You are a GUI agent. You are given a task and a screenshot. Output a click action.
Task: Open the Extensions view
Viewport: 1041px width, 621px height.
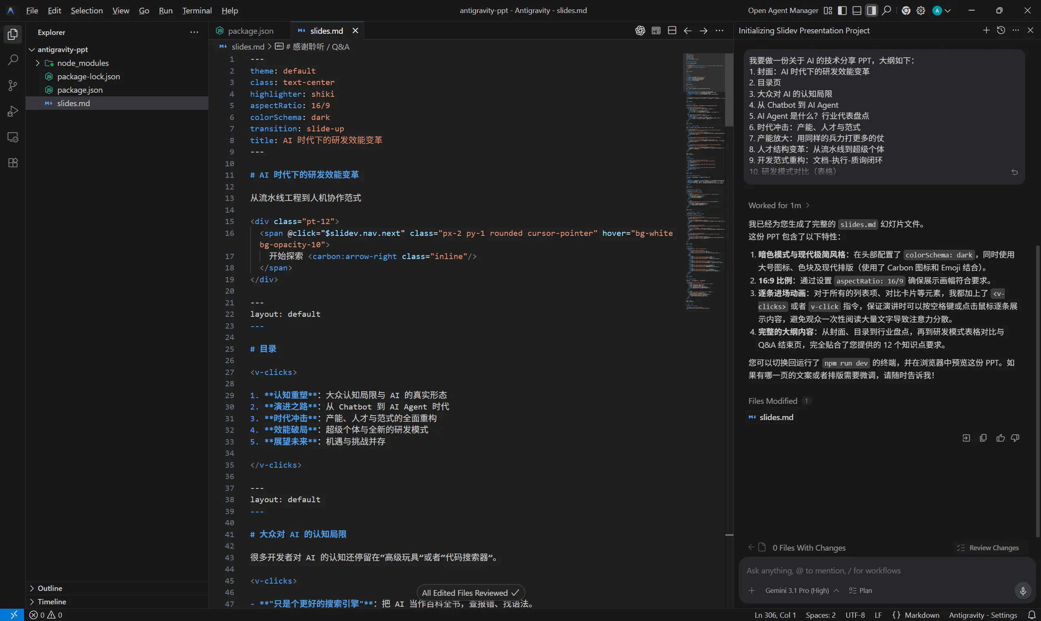(13, 163)
